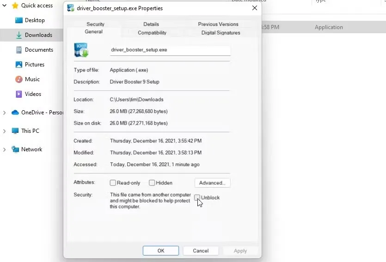Select Documents label in navigation pane
This screenshot has width=386, height=262.
point(39,50)
